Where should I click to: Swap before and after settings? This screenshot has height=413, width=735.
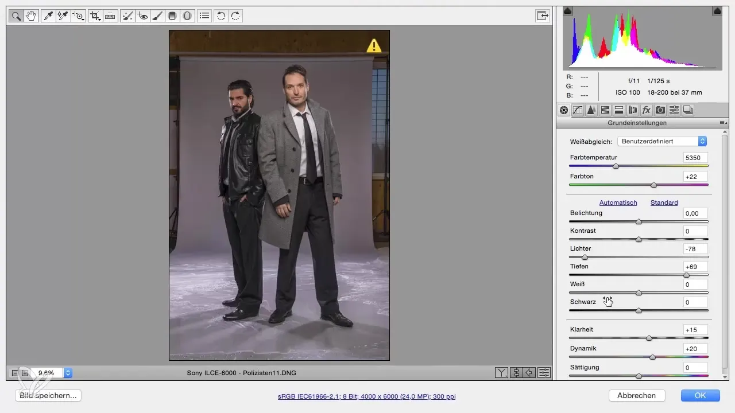(x=516, y=373)
